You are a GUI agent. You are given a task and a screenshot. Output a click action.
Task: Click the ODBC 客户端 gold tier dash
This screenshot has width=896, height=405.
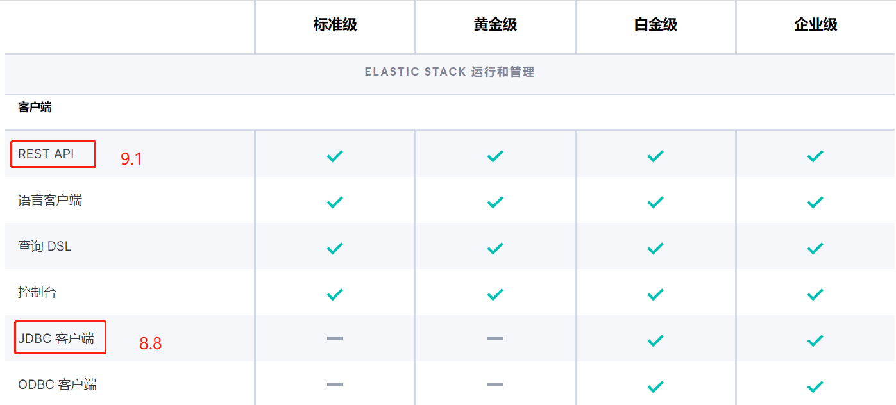495,384
